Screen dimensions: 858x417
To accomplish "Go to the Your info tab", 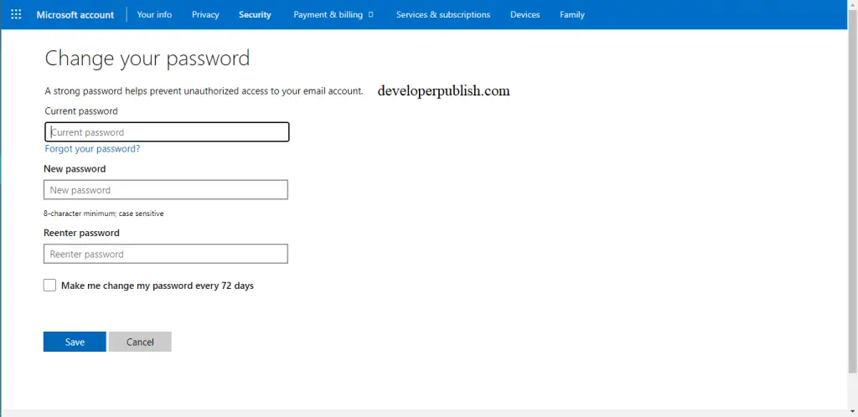I will (x=154, y=15).
